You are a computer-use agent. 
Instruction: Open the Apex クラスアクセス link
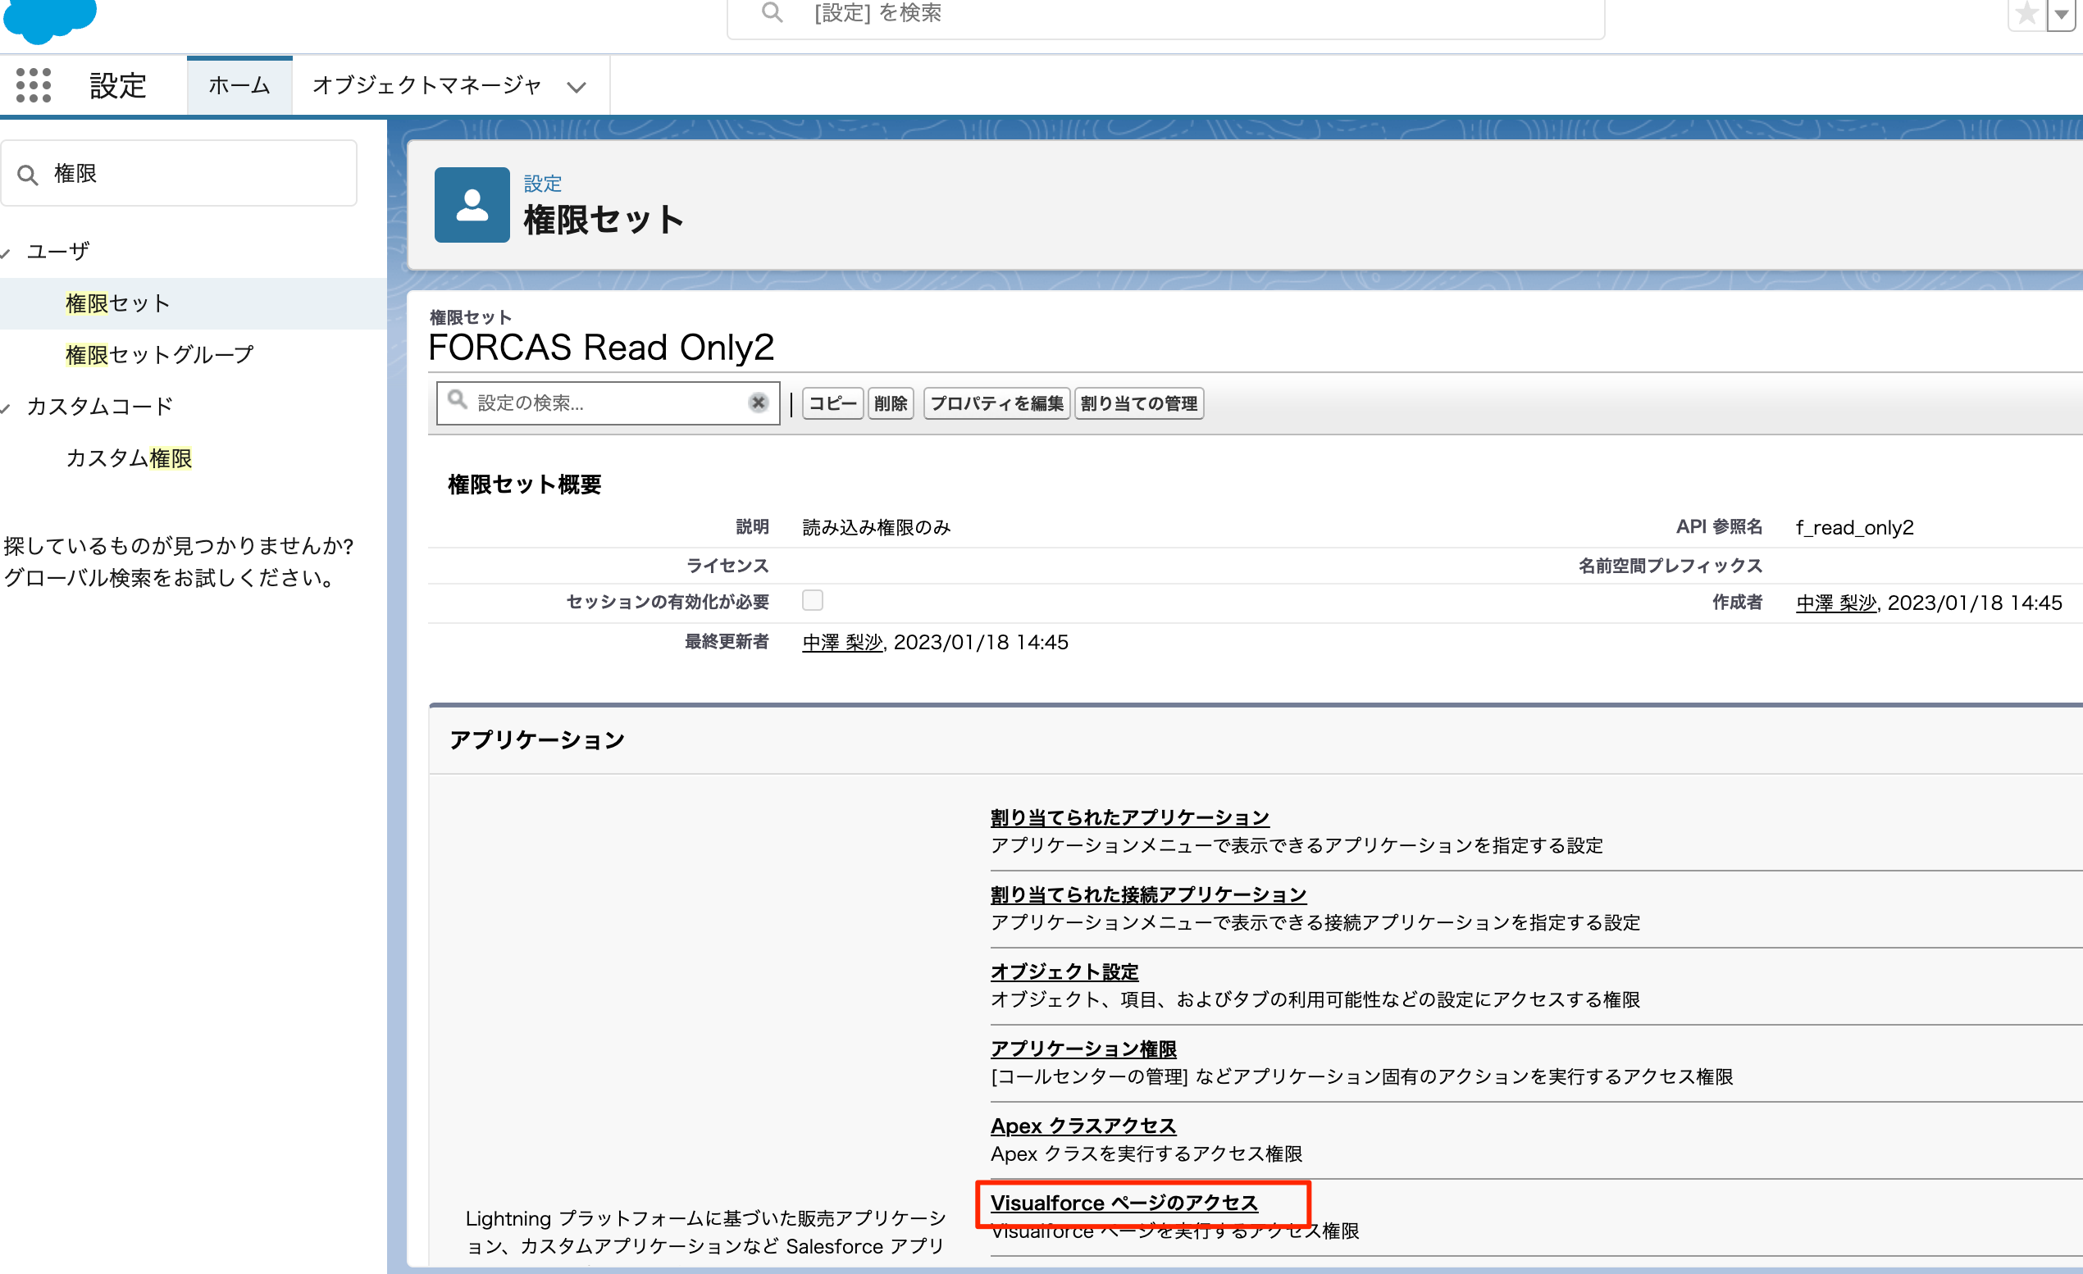click(1083, 1126)
